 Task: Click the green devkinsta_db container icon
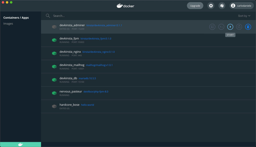click(54, 80)
